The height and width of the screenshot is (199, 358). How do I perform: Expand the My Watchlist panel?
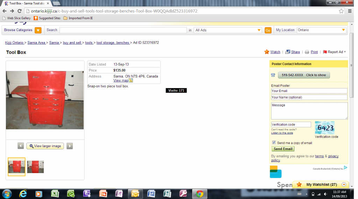344,185
